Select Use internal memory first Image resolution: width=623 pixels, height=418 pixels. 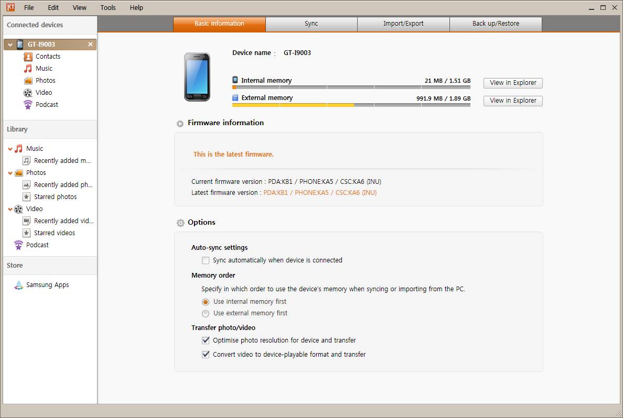click(x=206, y=302)
